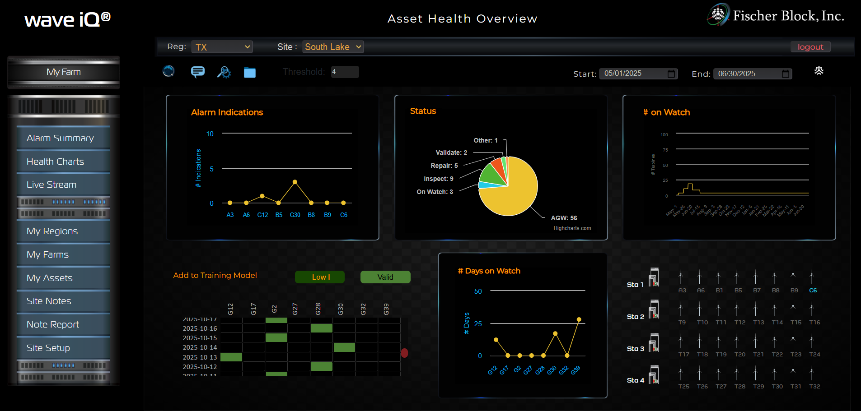Select turbine C6 icon
This screenshot has width=861, height=411.
coord(812,278)
